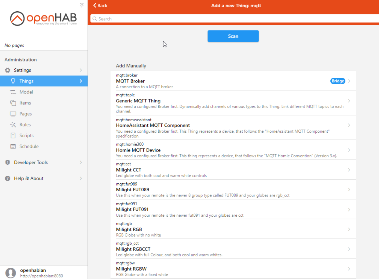
Task: Select the Things lightbulb icon
Action: pyautogui.click(x=13, y=81)
